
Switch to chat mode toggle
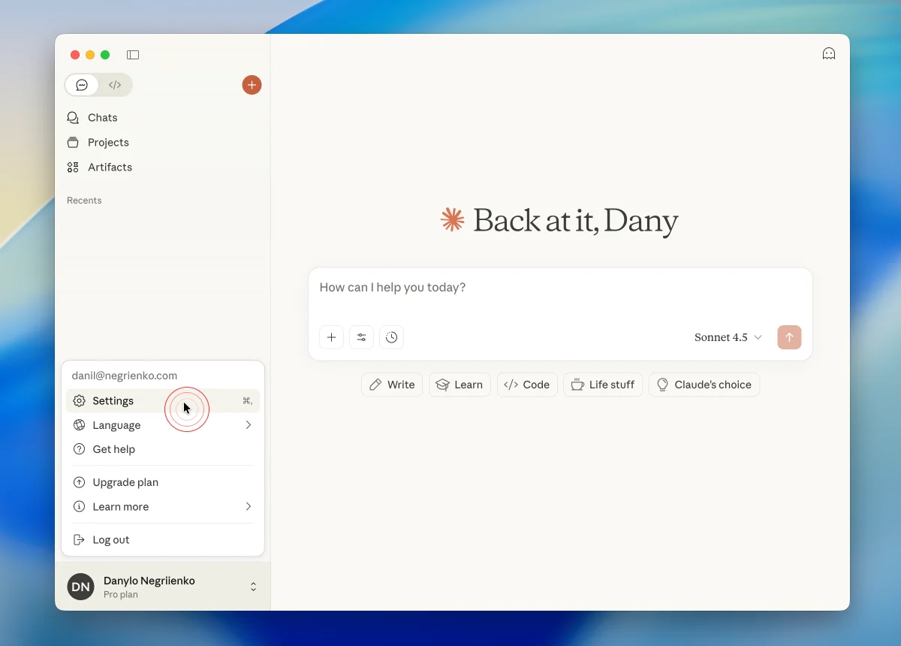tap(82, 85)
